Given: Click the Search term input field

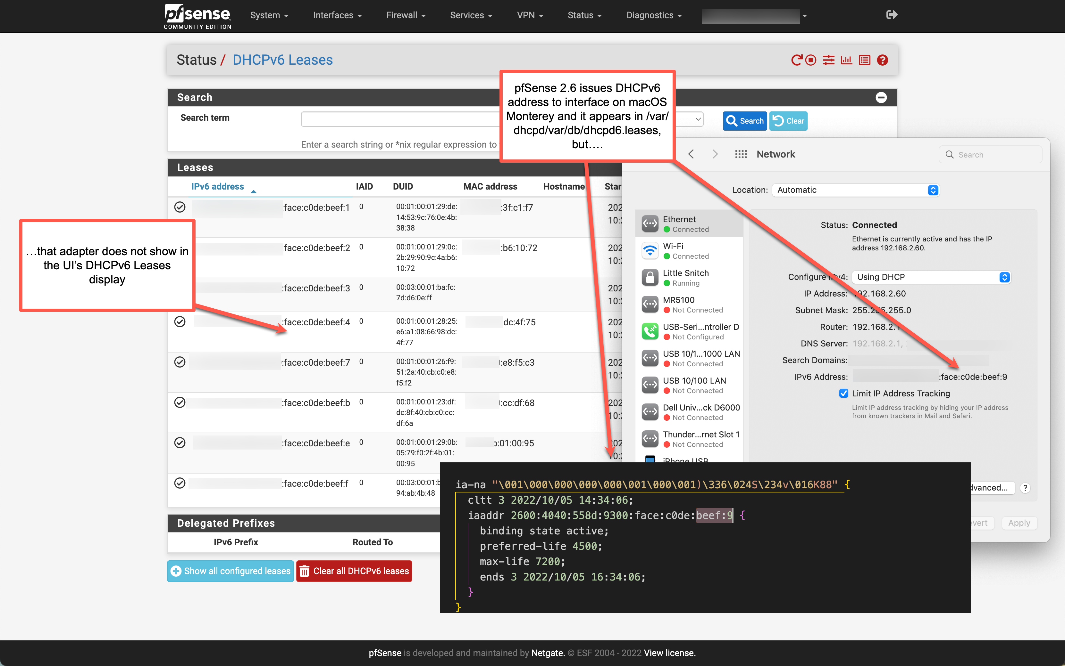Looking at the screenshot, I should pos(400,119).
